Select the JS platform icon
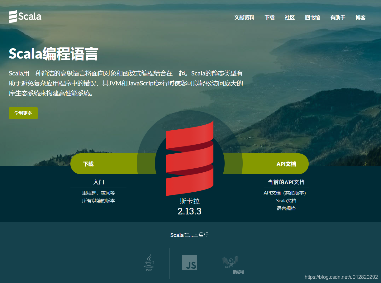The image size is (381, 283). 190,262
